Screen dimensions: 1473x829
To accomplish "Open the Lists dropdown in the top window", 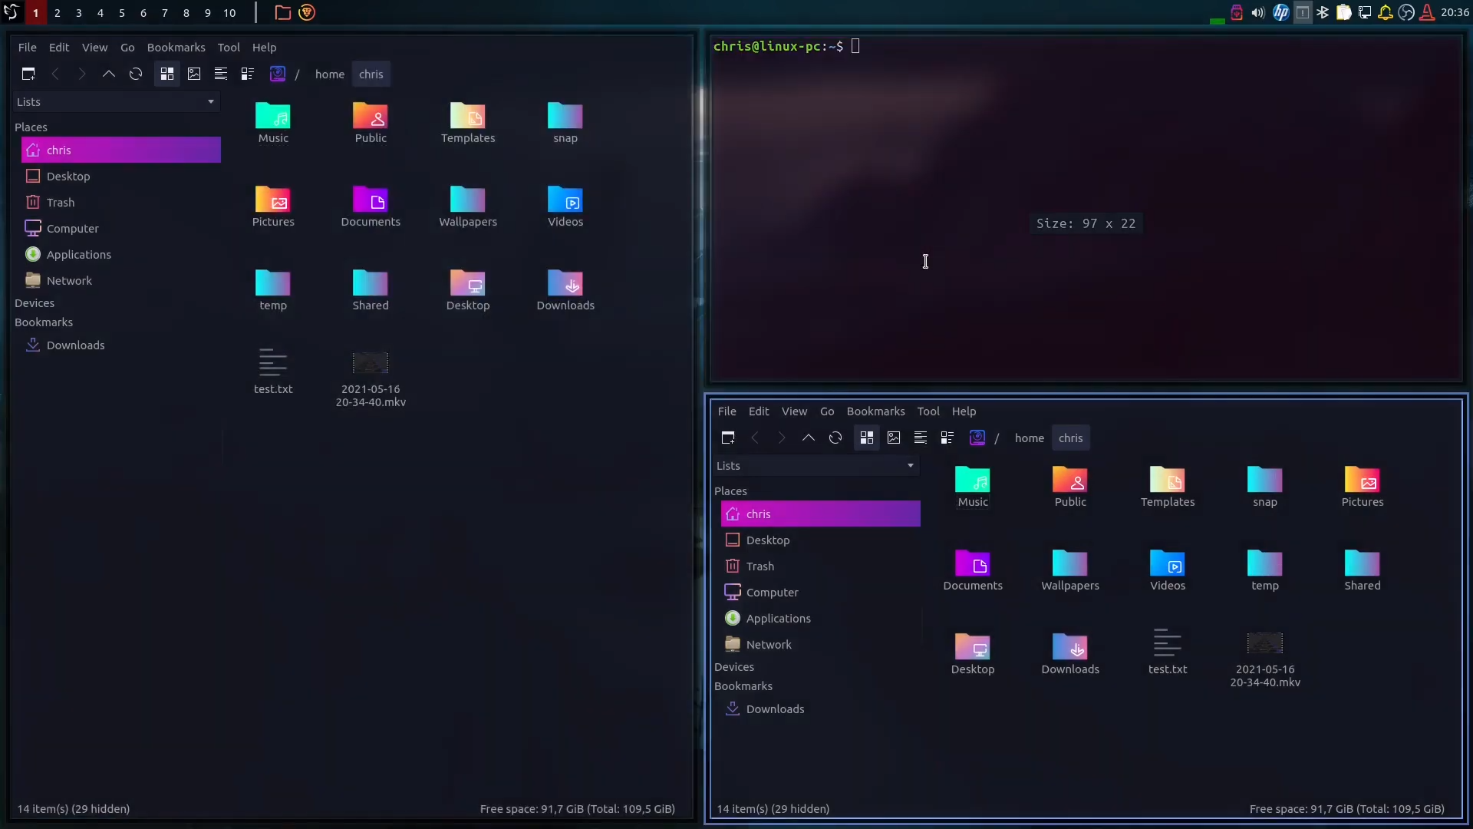I will pyautogui.click(x=116, y=101).
